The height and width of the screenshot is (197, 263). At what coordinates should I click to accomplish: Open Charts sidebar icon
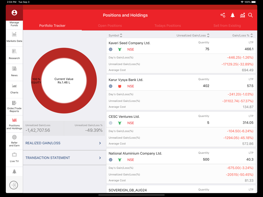[x=14, y=86]
